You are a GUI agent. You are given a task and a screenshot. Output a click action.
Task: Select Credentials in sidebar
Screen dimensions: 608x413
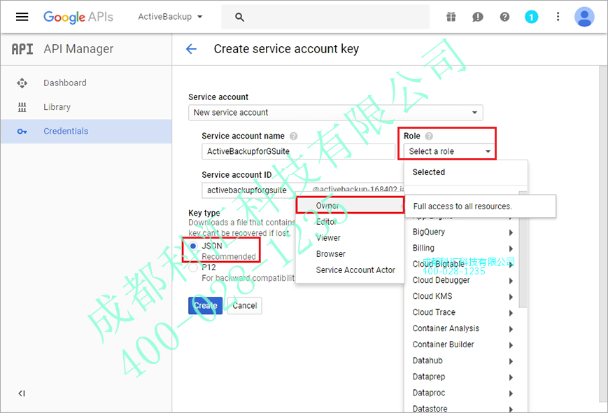pos(86,131)
